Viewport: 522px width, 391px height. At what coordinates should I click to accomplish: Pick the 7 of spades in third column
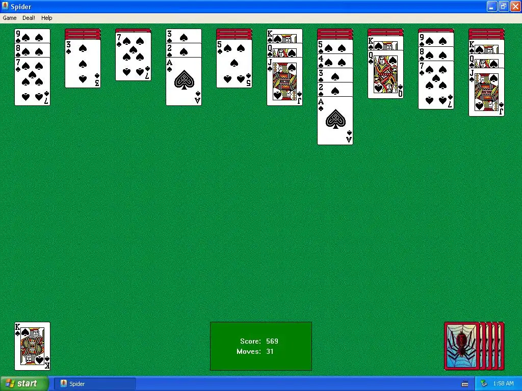[x=133, y=57]
